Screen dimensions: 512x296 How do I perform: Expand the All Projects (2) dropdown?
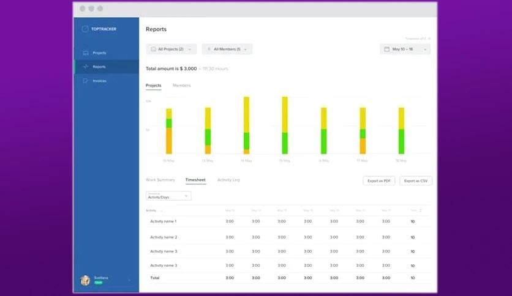coord(171,49)
